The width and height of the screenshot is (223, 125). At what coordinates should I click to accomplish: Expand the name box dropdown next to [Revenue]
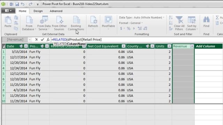(x=30, y=40)
